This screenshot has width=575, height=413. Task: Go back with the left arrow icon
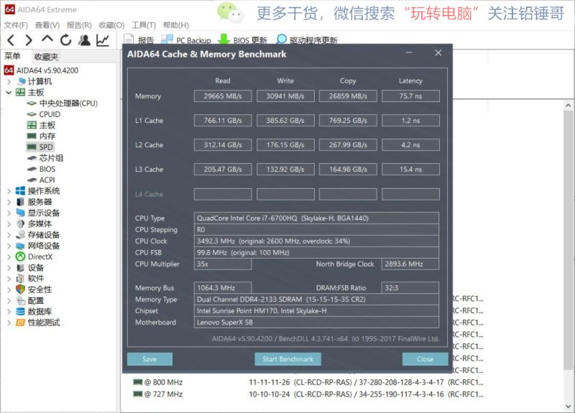[x=11, y=40]
